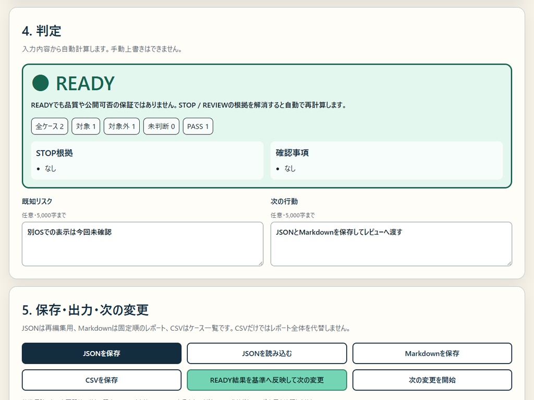Image resolution: width=534 pixels, height=400 pixels.
Task: Grab the 既知リスク textarea resize handle
Action: 261,263
